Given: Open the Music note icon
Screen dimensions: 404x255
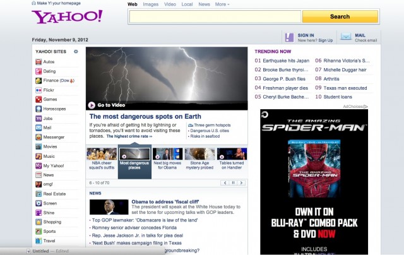Looking at the screenshot, I should (39, 157).
